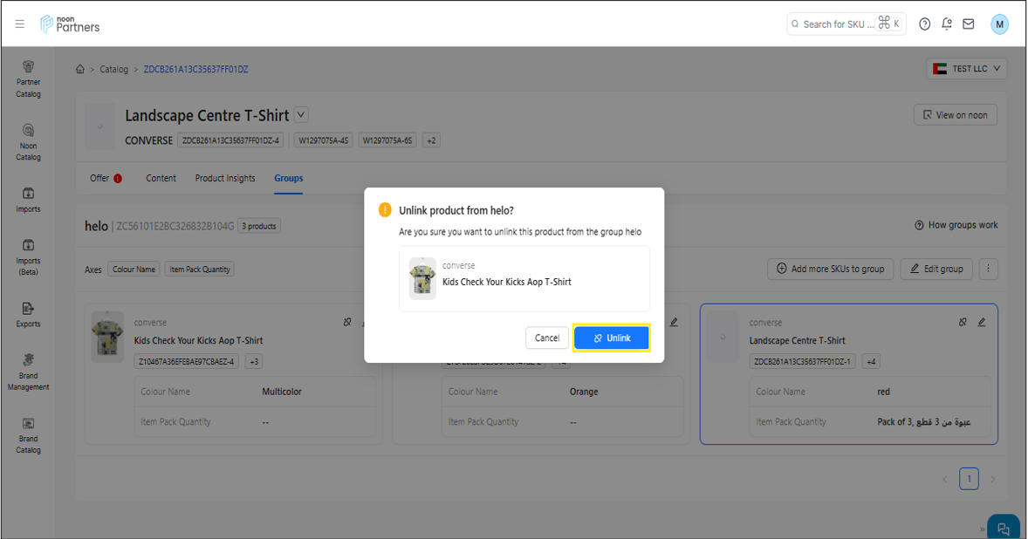Open Exports from sidebar
Image resolution: width=1028 pixels, height=539 pixels.
(x=28, y=314)
